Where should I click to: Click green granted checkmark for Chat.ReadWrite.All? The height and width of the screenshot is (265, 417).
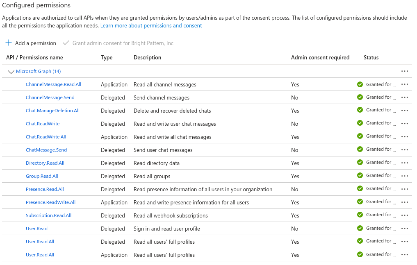coord(360,136)
